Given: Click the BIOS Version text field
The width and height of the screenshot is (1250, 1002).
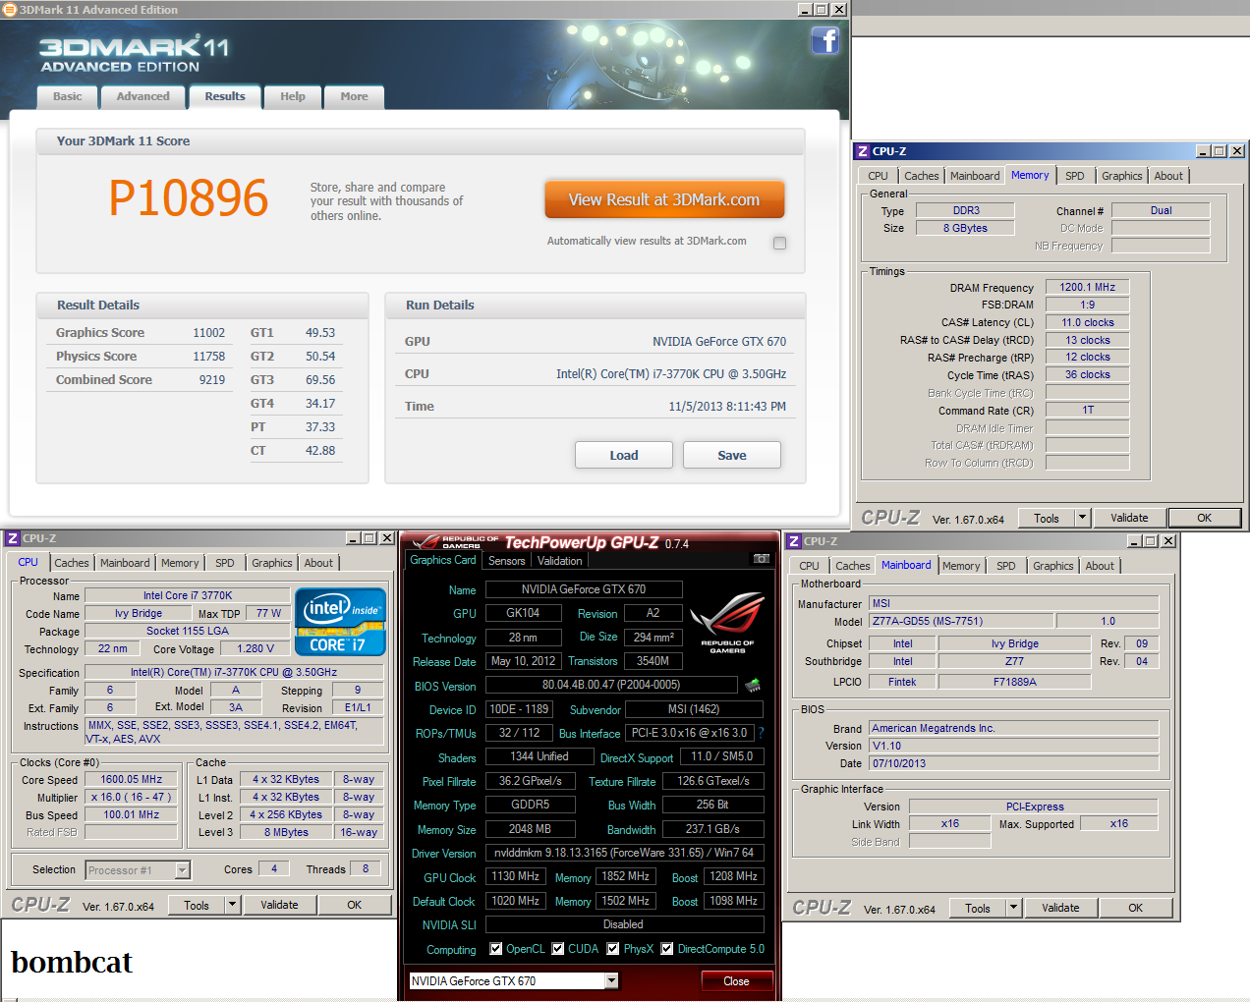Looking at the screenshot, I should pyautogui.click(x=611, y=685).
